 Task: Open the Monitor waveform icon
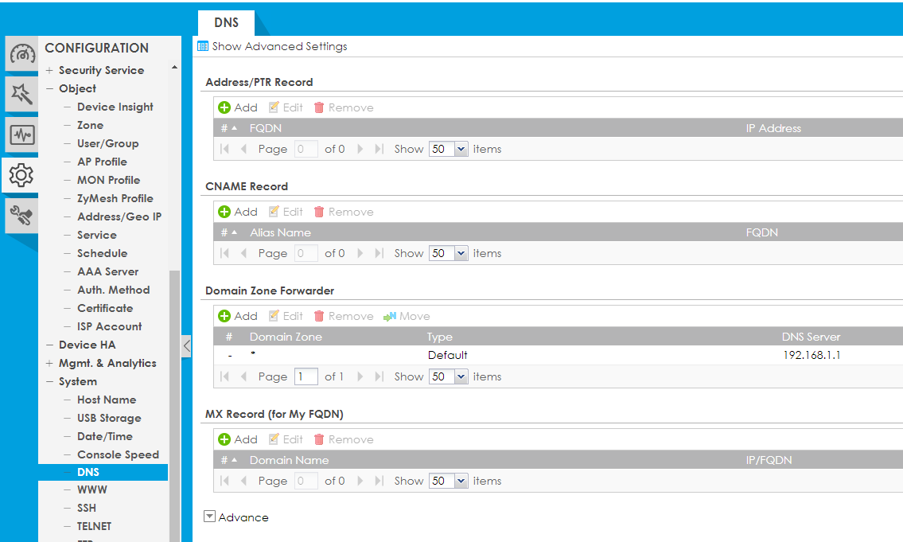[21, 135]
